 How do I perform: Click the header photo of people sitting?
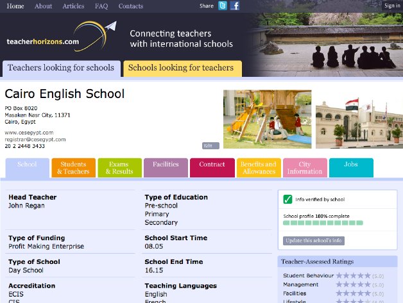(x=328, y=45)
